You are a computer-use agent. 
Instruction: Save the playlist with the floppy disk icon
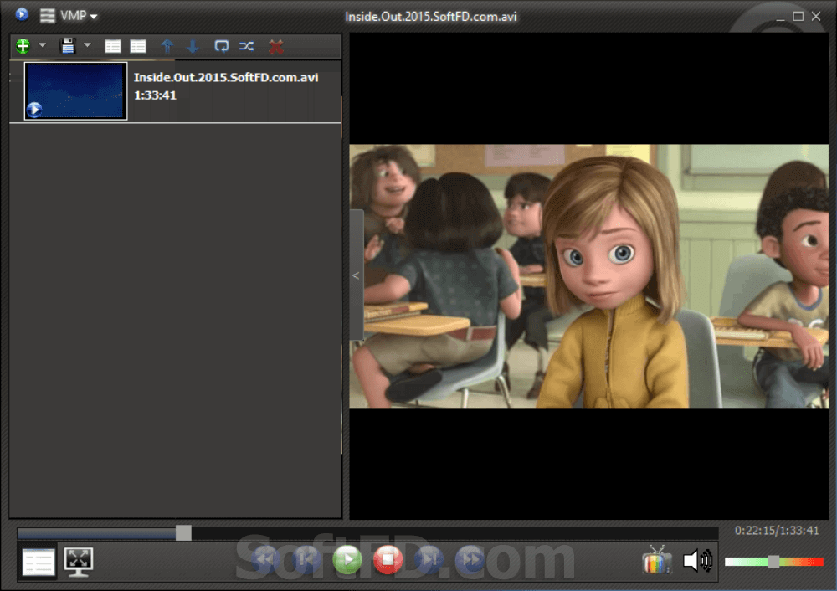pyautogui.click(x=68, y=46)
